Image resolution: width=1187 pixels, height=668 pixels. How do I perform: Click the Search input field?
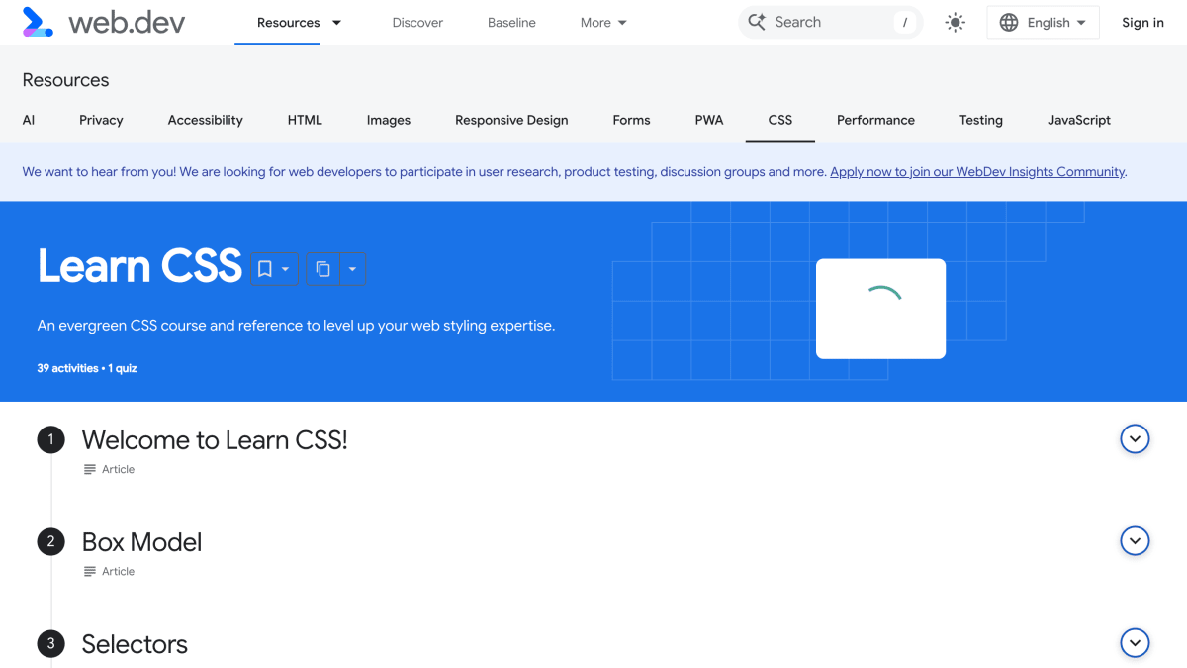(830, 22)
